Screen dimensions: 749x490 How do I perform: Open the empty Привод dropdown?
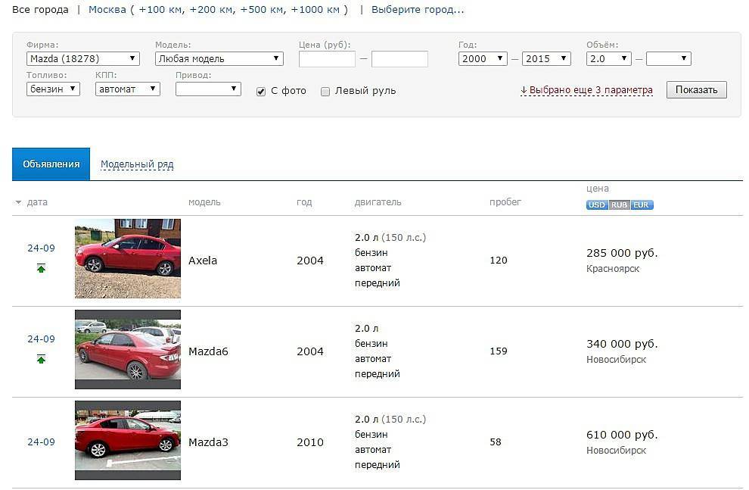point(208,89)
